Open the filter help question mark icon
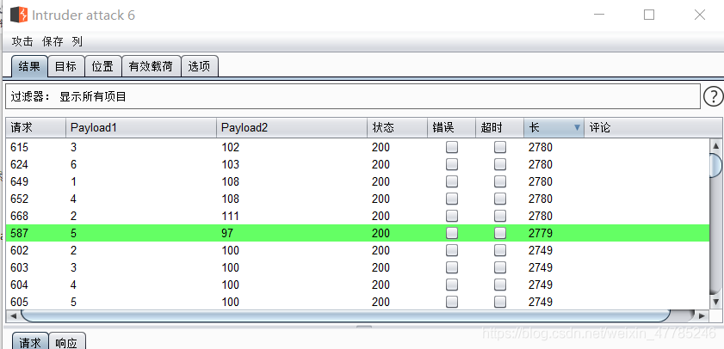Screen dimensions: 724x349 tap(714, 97)
